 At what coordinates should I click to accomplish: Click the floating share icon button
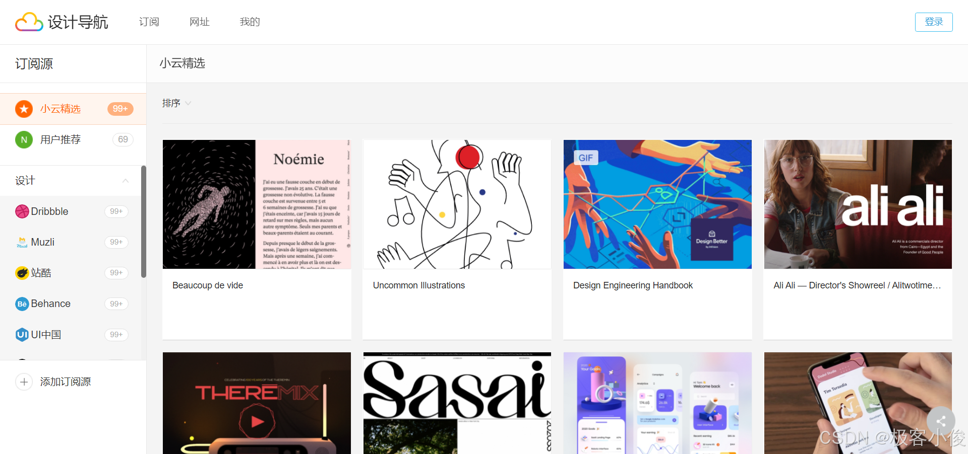(941, 421)
